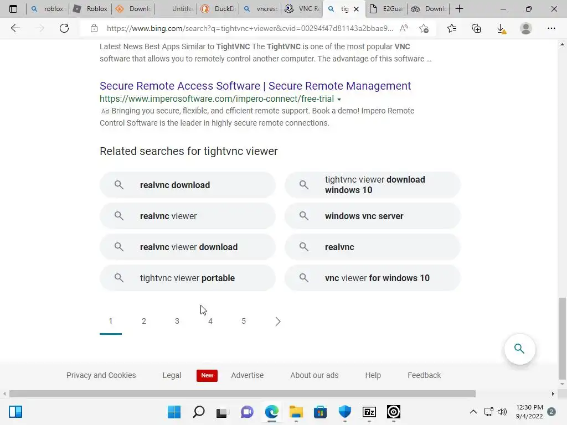The image size is (567, 425).
Task: Open the Favorites list icon
Action: (452, 28)
